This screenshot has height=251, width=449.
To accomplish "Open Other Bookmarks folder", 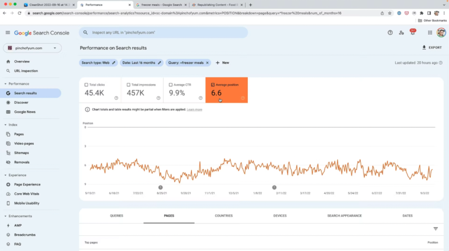I will click(x=432, y=20).
